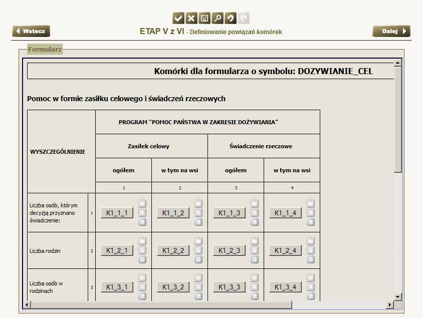Screen dimensions: 423x318
Task: Click the 'z' icon beside K1_3_2
Action: click(198, 287)
